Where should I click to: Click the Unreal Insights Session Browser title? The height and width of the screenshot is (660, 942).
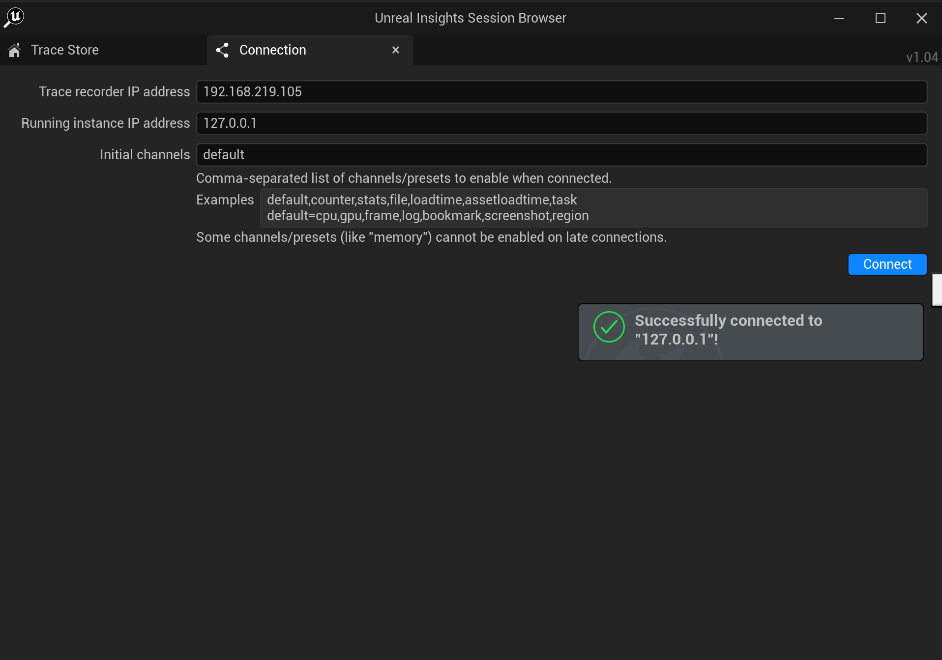(471, 18)
